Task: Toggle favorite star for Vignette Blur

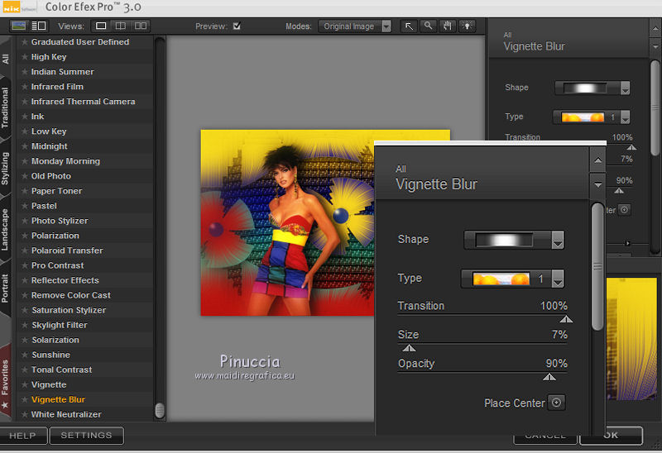Action: click(25, 400)
